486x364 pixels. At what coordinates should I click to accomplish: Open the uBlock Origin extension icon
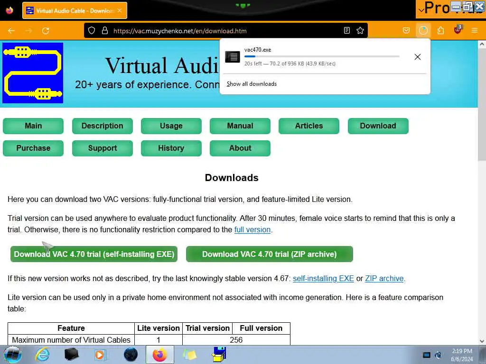coord(458,30)
